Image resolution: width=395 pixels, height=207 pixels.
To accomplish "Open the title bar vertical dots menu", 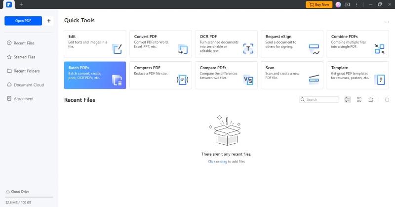I will 357,4.
